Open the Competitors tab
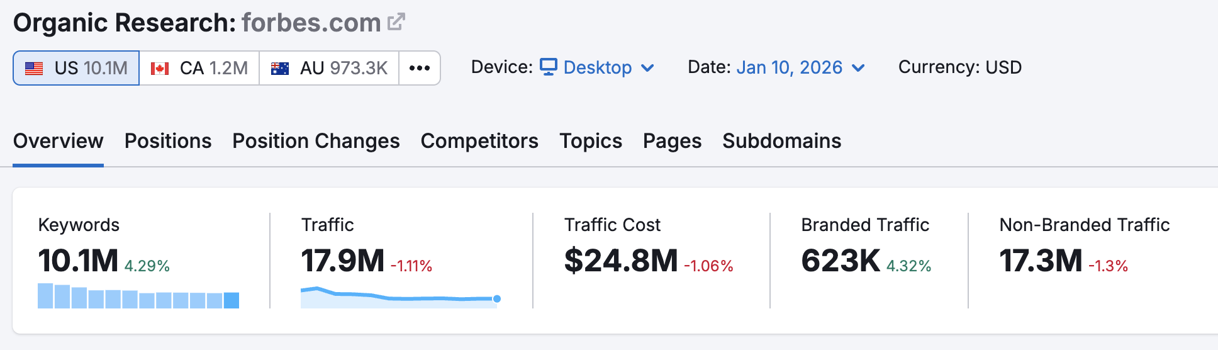Viewport: 1218px width, 350px height. pos(479,141)
